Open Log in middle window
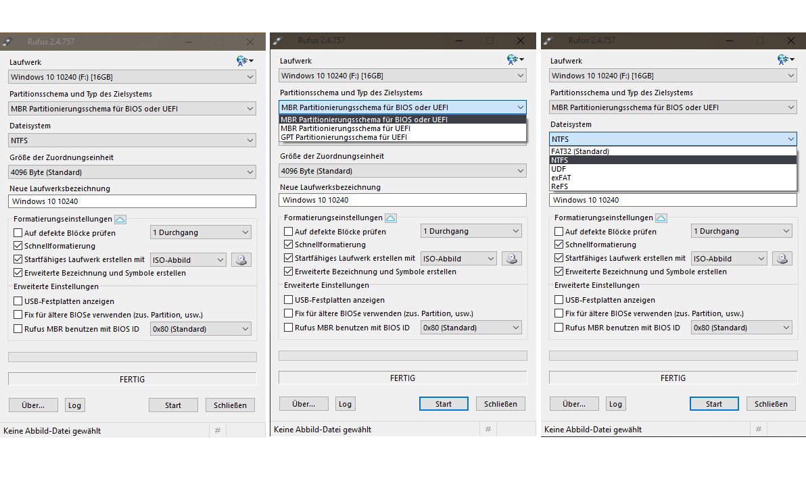Screen dimensions: 806x483 pos(345,404)
